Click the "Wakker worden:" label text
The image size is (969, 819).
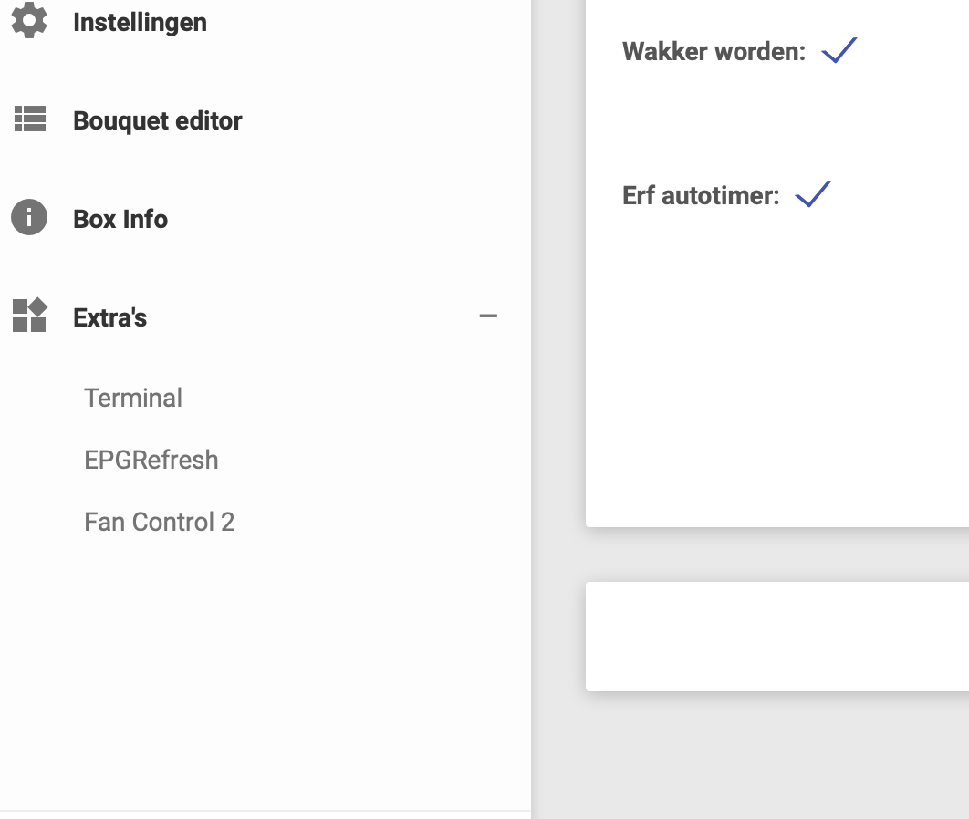(714, 51)
